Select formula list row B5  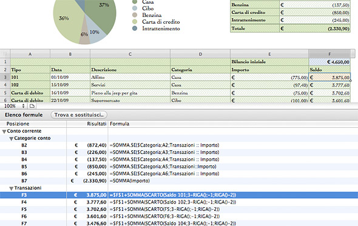tap(179, 167)
